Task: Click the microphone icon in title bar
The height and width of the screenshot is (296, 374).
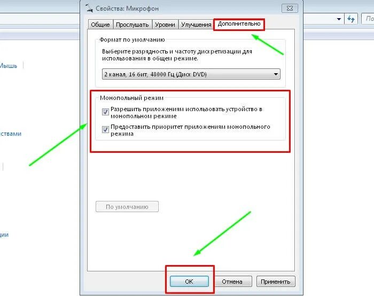Action: 89,8
